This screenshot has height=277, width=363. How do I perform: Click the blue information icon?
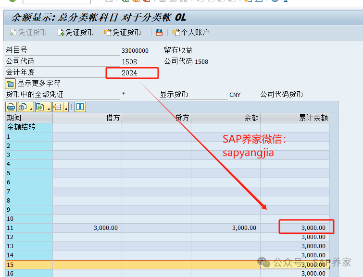pyautogui.click(x=80, y=107)
